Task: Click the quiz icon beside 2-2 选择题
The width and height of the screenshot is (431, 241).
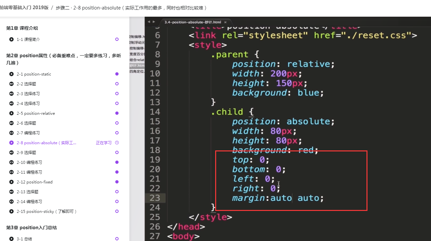Action: [x=11, y=84]
